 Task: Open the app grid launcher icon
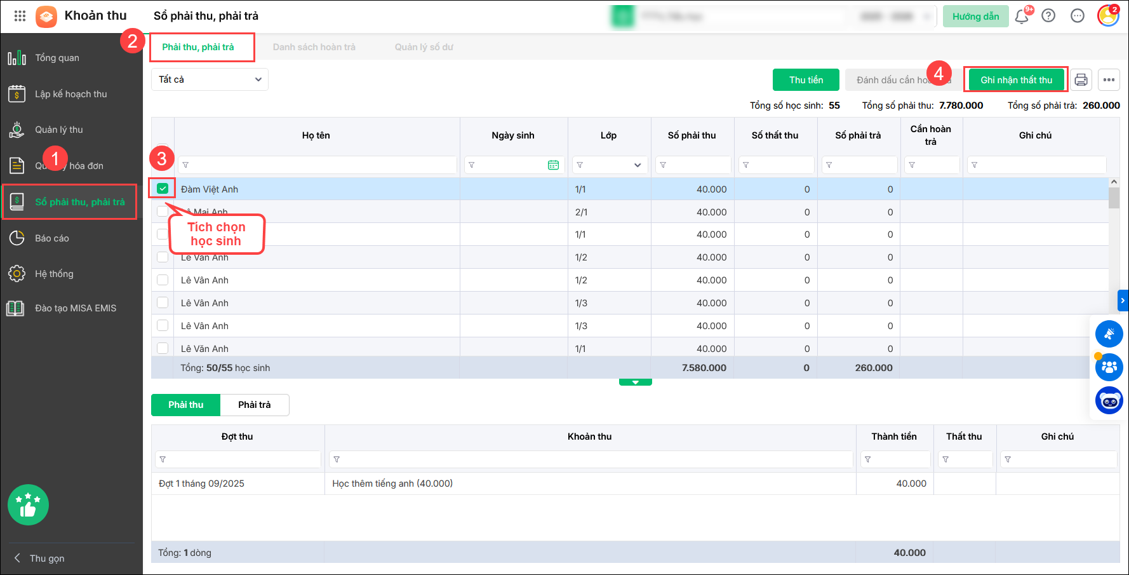[20, 16]
